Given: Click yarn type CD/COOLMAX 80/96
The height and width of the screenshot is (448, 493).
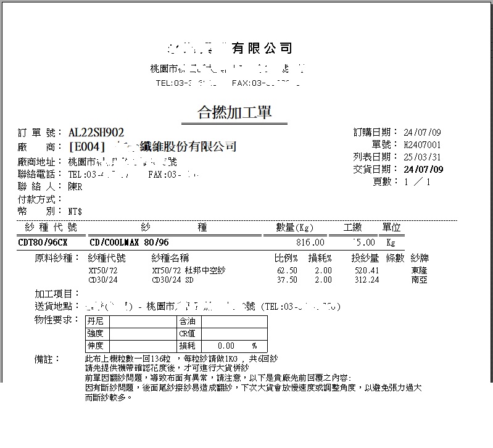Looking at the screenshot, I should tap(129, 243).
